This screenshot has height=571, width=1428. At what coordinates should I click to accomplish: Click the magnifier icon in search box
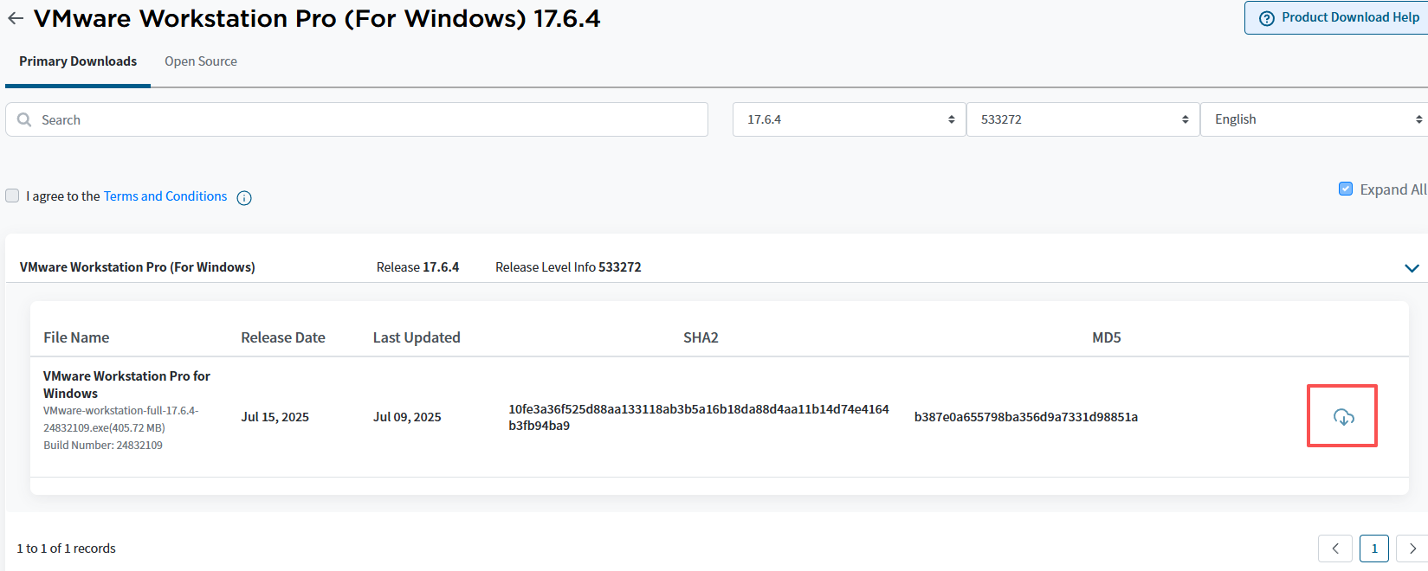pyautogui.click(x=24, y=119)
